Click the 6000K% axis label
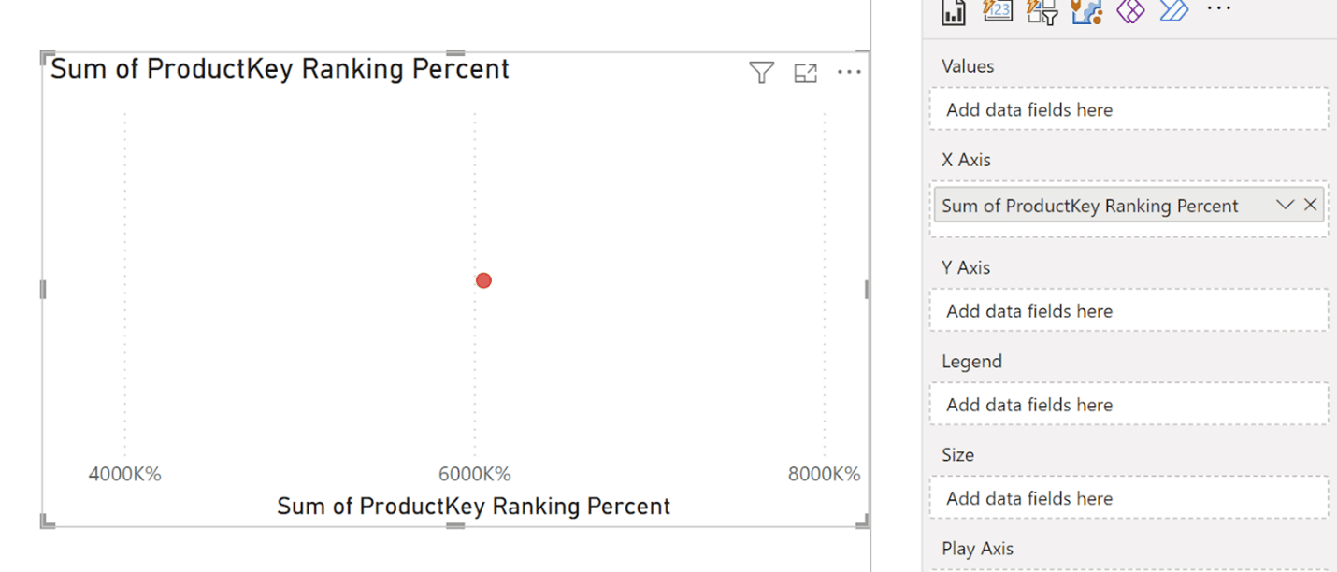Viewport: 1337px width, 572px height. [x=476, y=474]
